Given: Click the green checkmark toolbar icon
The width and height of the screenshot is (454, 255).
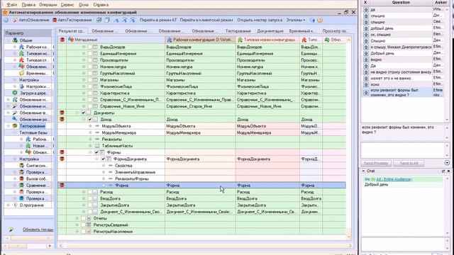Looking at the screenshot, I should [x=99, y=21].
